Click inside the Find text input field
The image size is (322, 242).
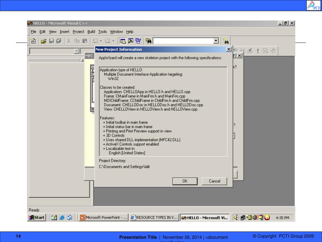(183, 41)
